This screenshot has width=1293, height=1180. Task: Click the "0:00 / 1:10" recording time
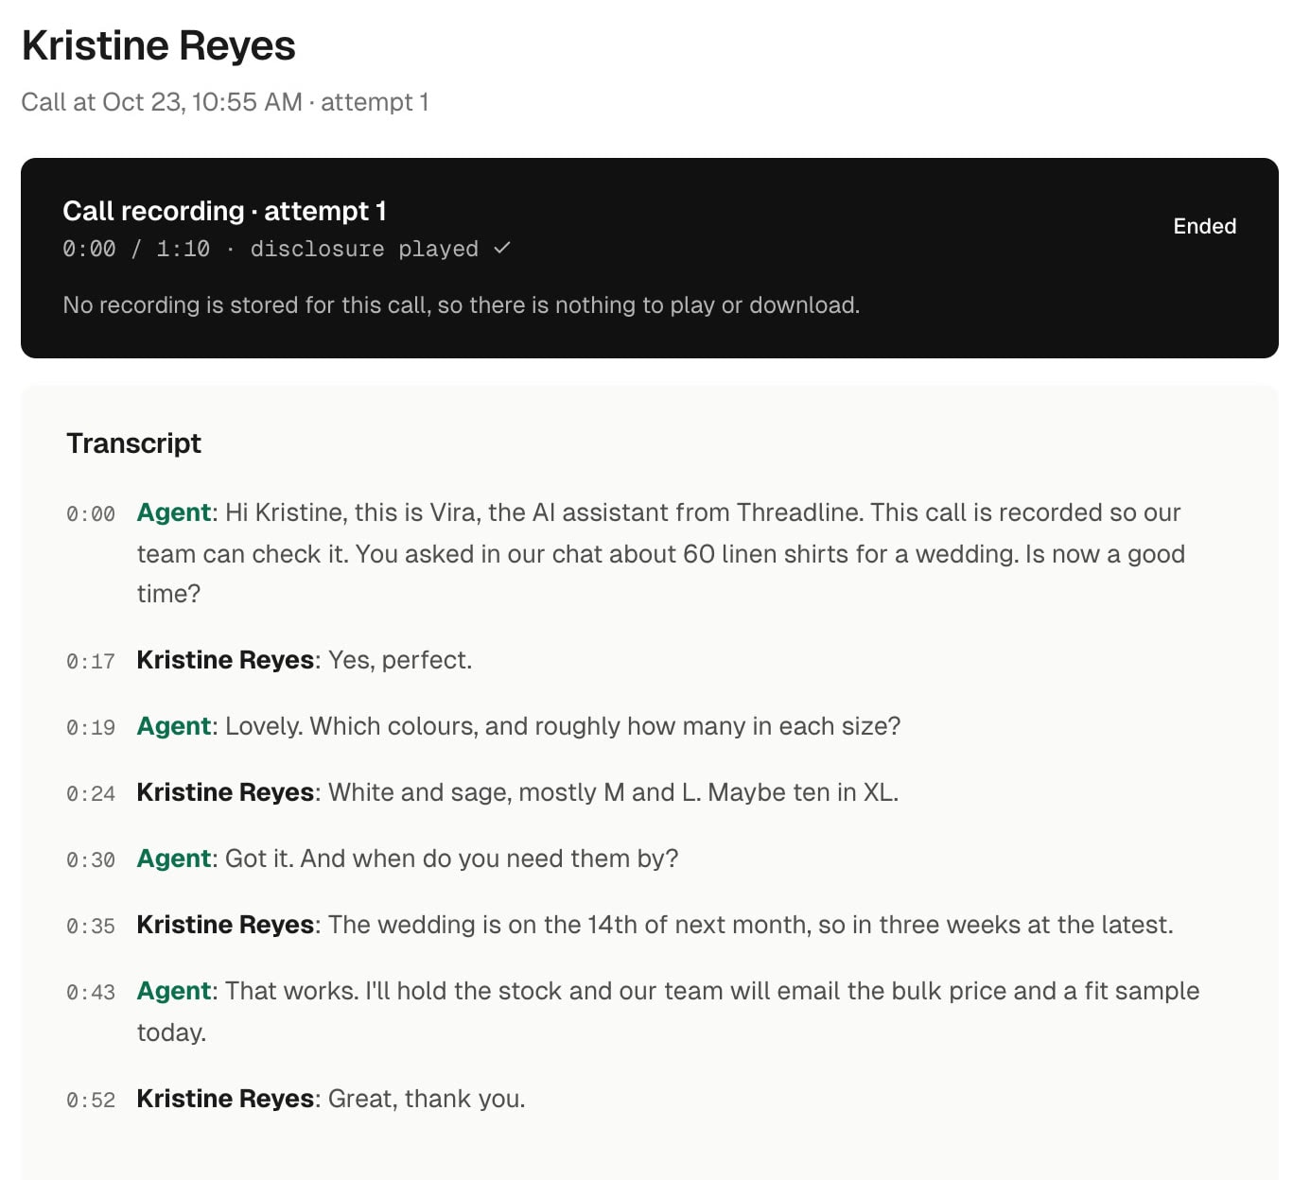pyautogui.click(x=136, y=249)
